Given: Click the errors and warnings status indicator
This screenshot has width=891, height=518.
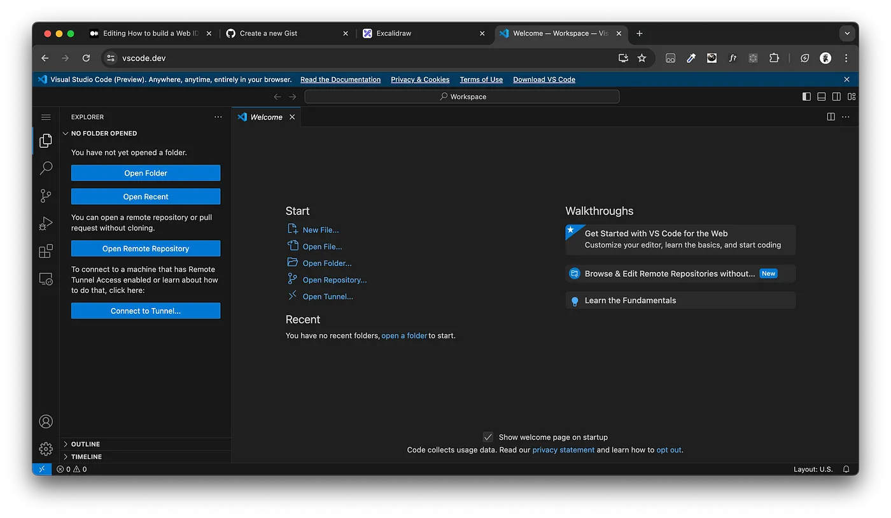Looking at the screenshot, I should point(71,469).
